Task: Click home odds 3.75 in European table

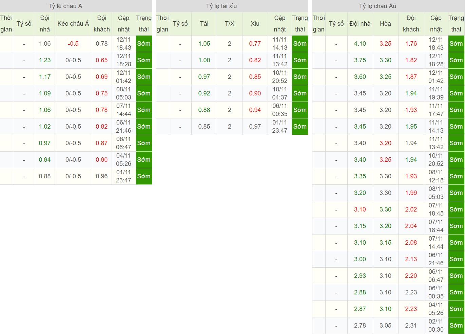Action: pyautogui.click(x=360, y=60)
